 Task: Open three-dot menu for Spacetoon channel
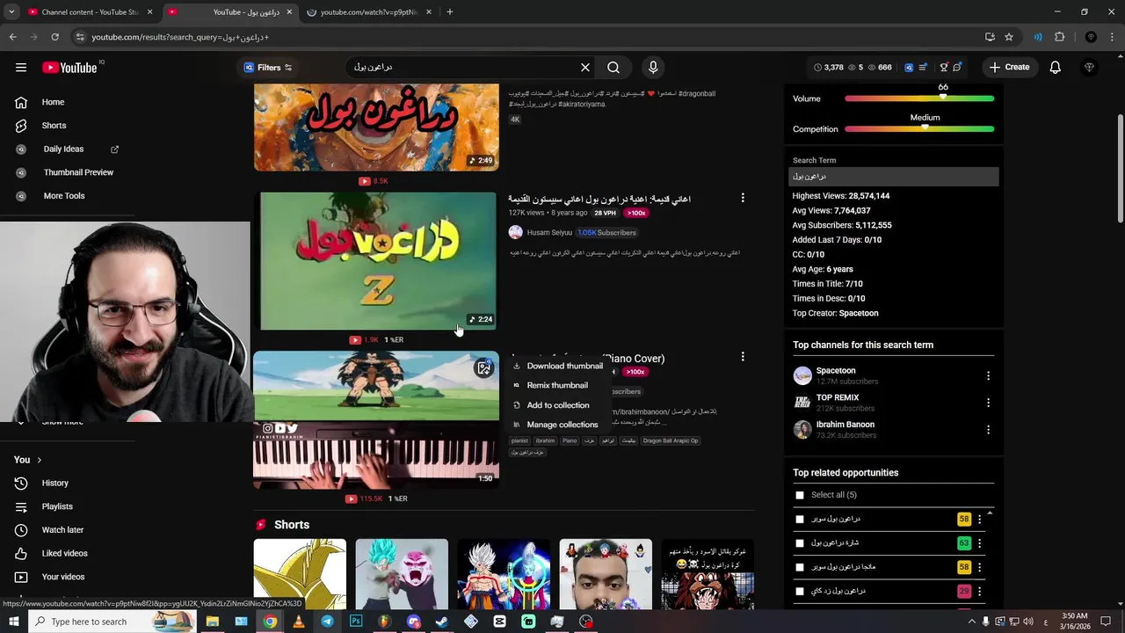point(988,376)
